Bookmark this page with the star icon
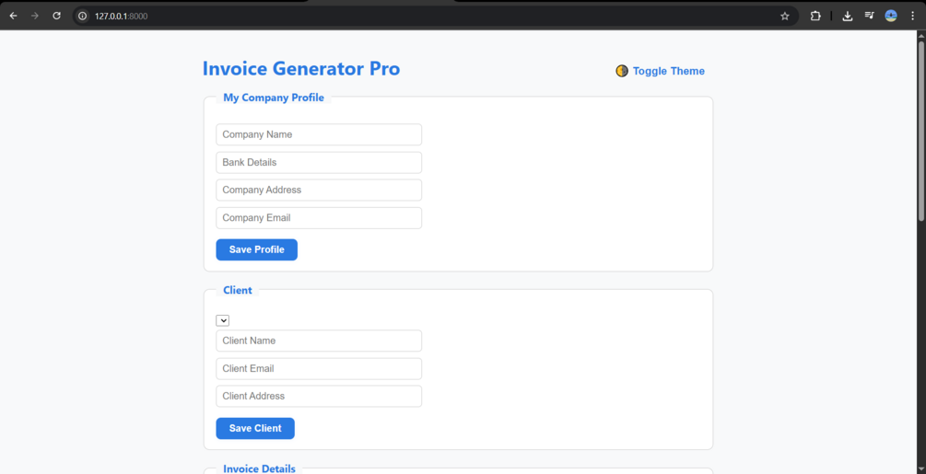The image size is (926, 474). tap(785, 16)
